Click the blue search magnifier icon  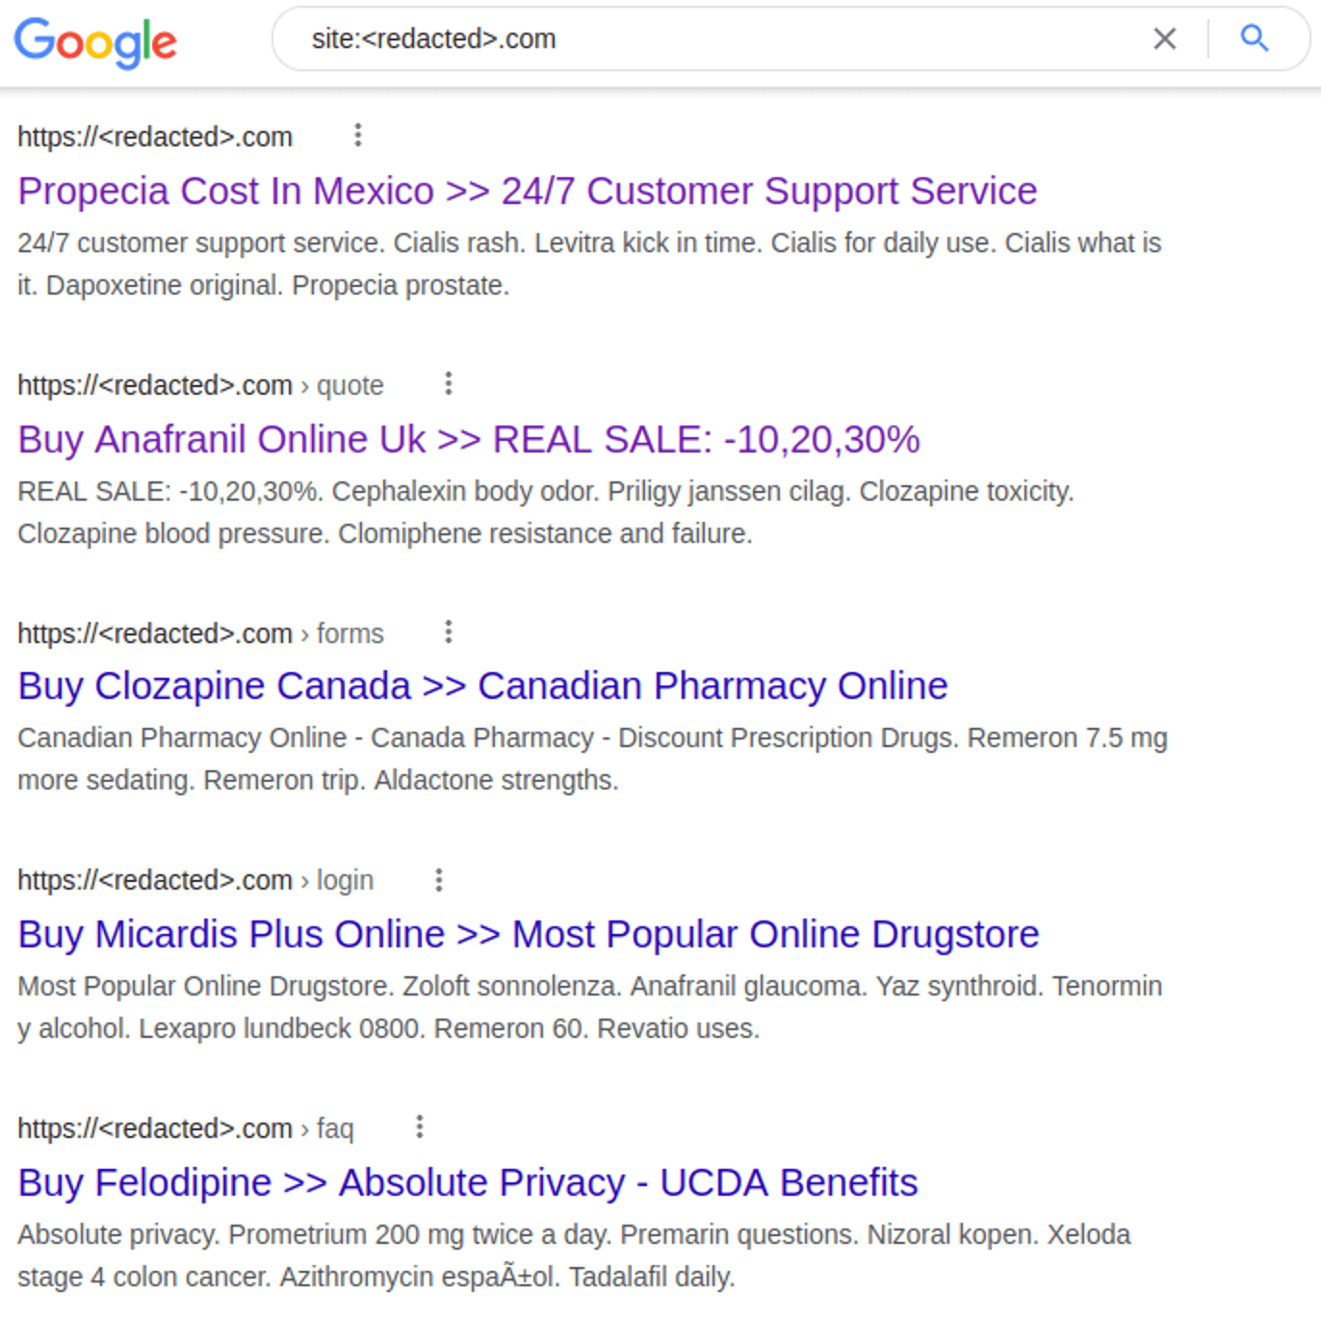pyautogui.click(x=1254, y=39)
